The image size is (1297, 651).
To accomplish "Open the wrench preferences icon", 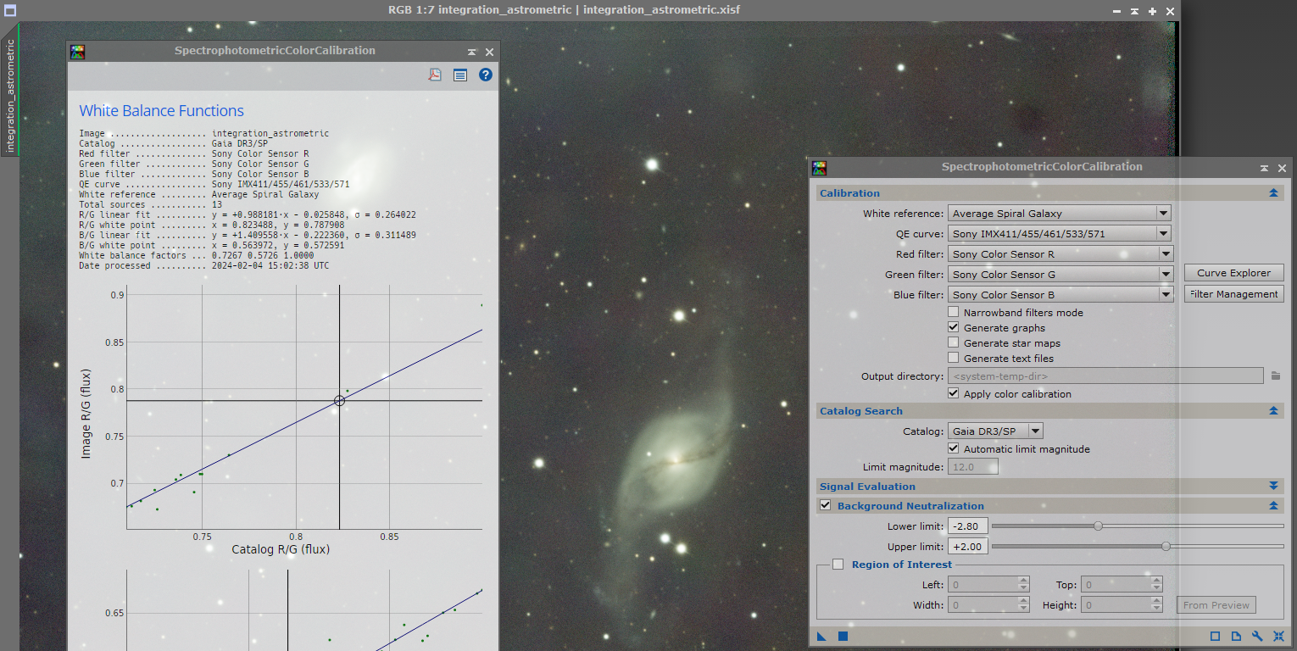I will (x=1257, y=637).
